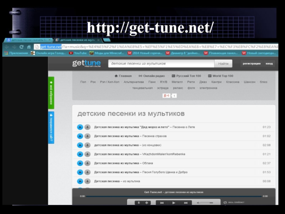Download the VKazhdomMalen'komRebenke track

[87, 154]
